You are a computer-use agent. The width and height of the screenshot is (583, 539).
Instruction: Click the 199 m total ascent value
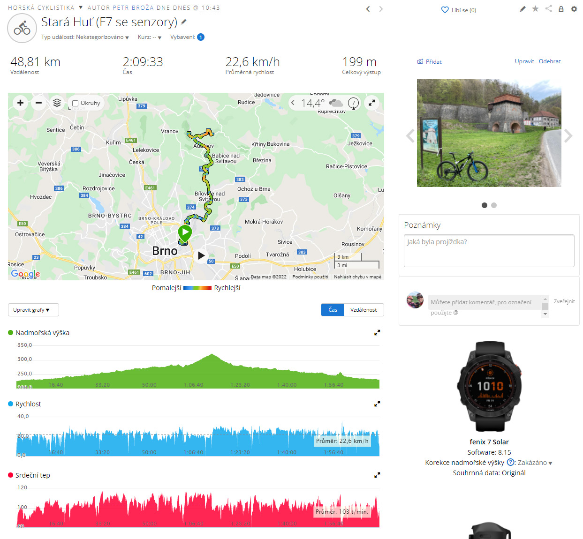360,62
